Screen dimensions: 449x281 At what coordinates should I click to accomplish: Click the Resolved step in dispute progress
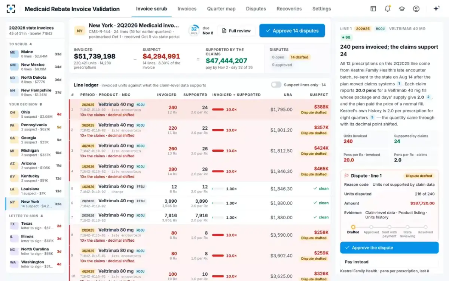pos(425,229)
